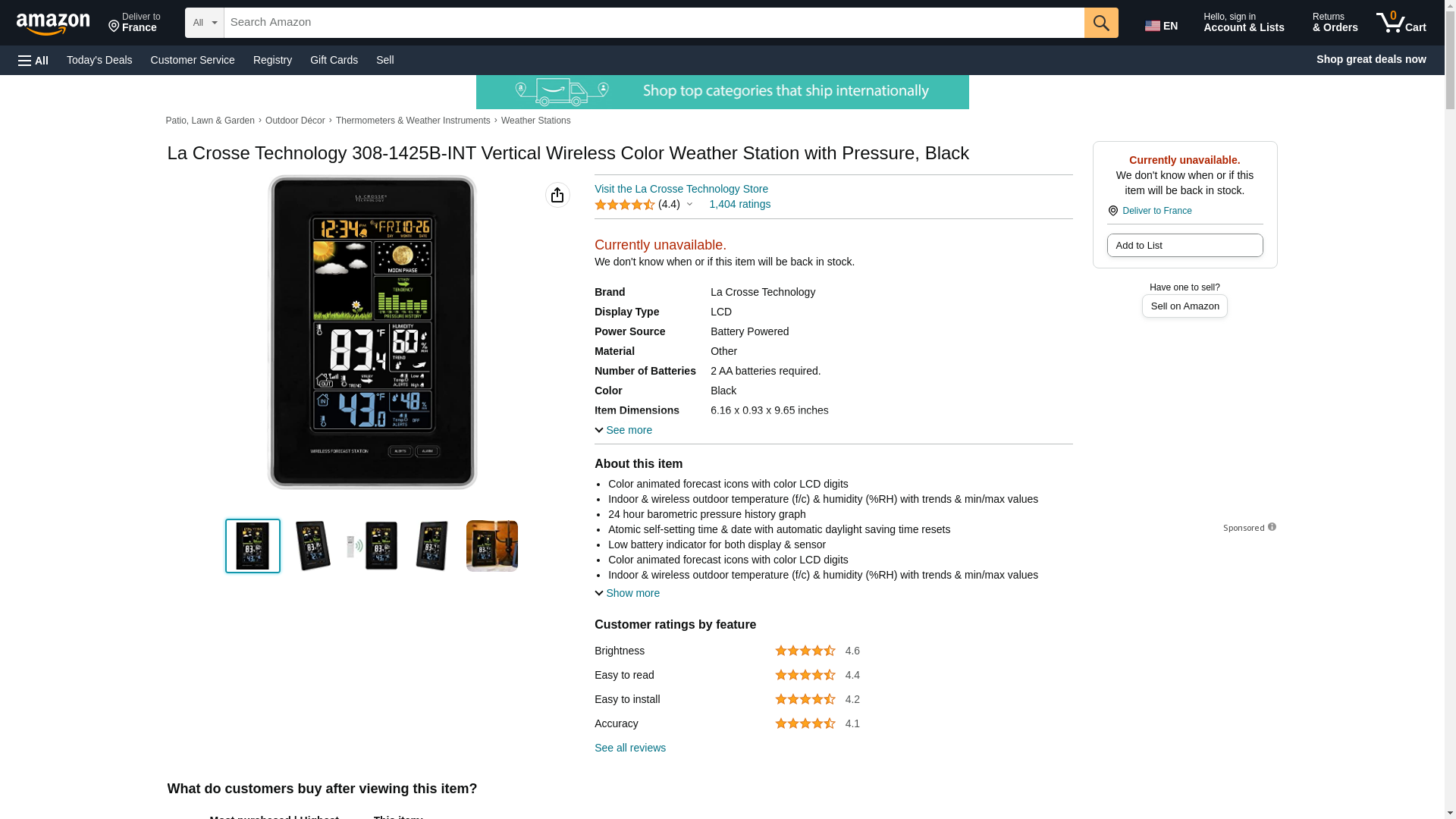The image size is (1456, 819).
Task: Click the Amazon logo
Action: click(x=53, y=24)
